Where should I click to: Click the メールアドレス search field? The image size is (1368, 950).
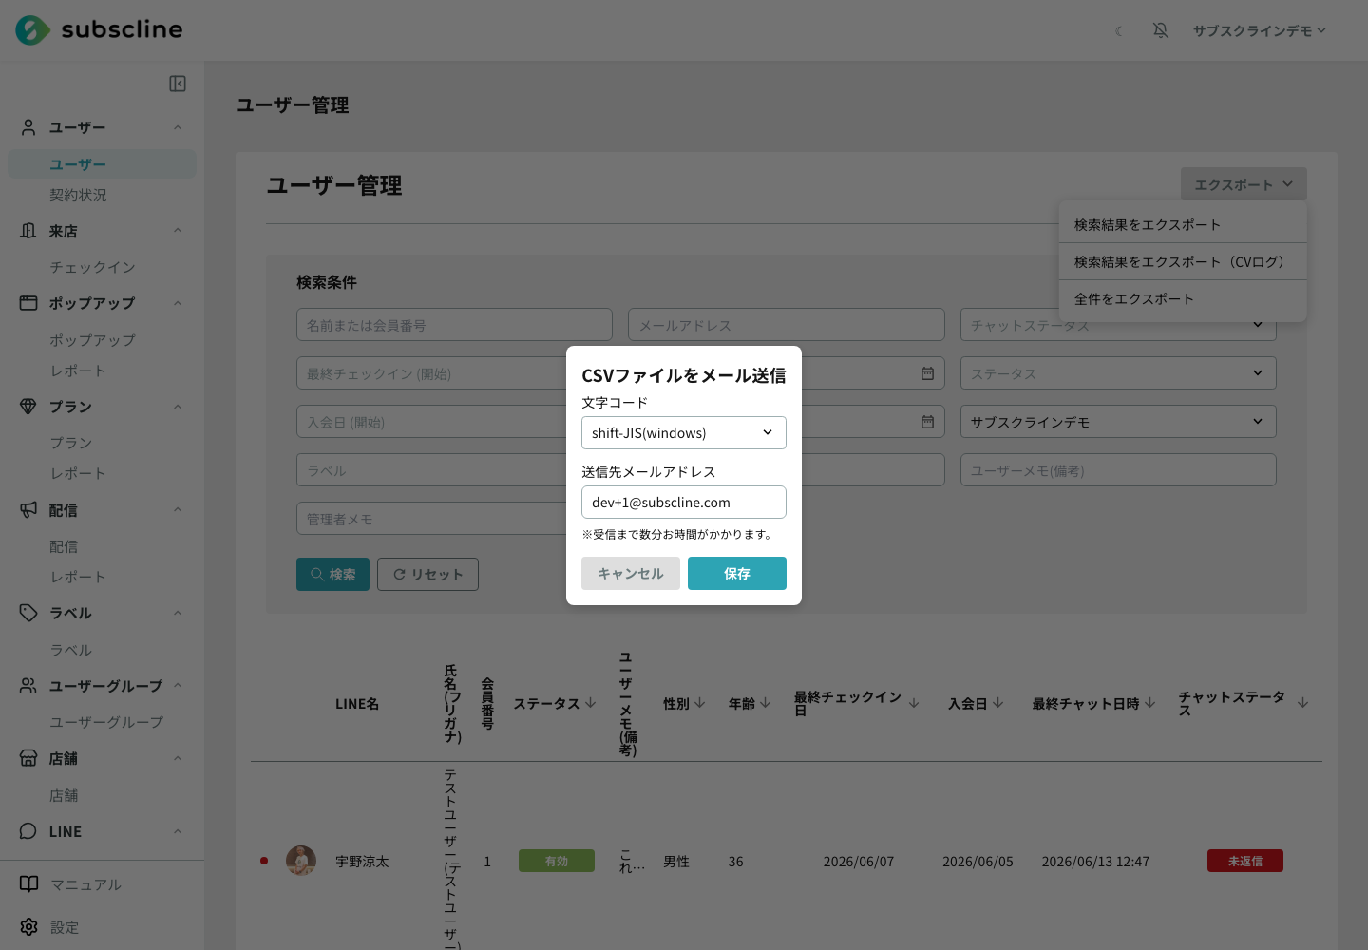pyautogui.click(x=787, y=325)
